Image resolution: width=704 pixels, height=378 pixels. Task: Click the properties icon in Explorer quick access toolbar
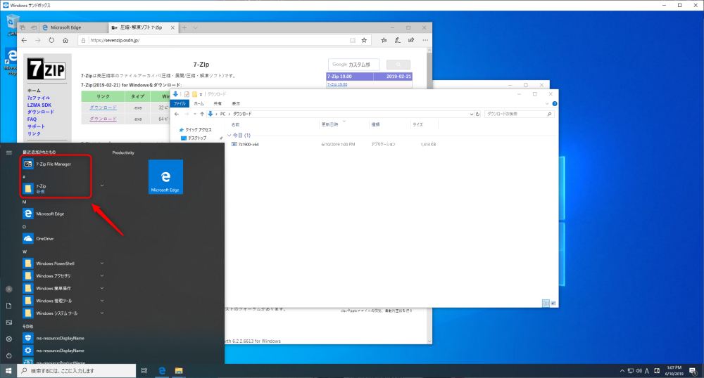(x=187, y=94)
